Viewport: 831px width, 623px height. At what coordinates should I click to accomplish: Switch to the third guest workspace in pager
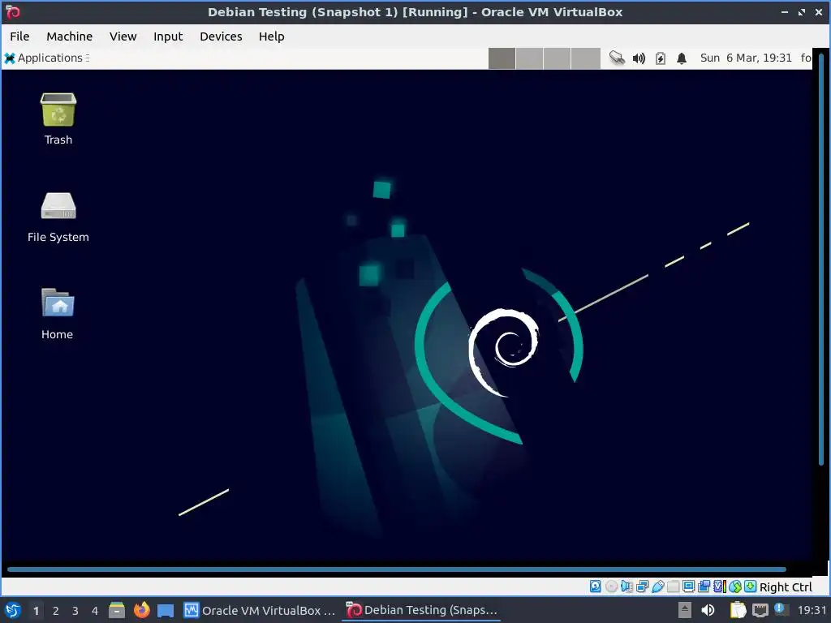(557, 58)
